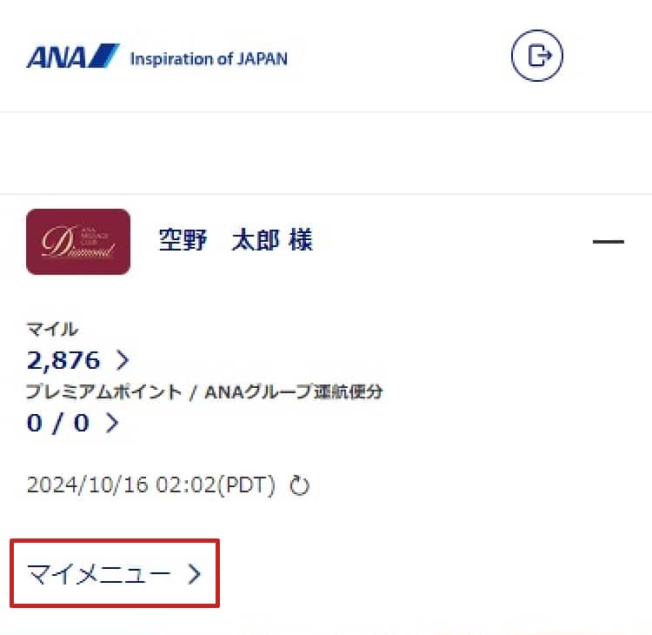Open mileage details via arrow beside 2,876
The height and width of the screenshot is (635, 652).
123,360
